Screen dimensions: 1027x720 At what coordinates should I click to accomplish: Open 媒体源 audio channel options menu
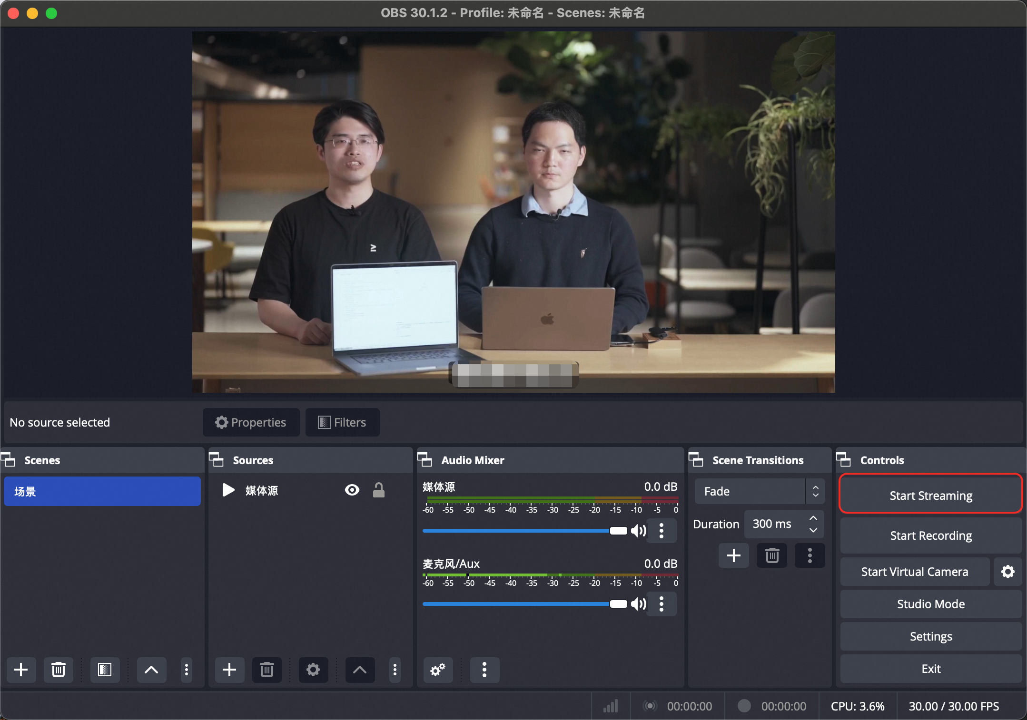coord(662,531)
